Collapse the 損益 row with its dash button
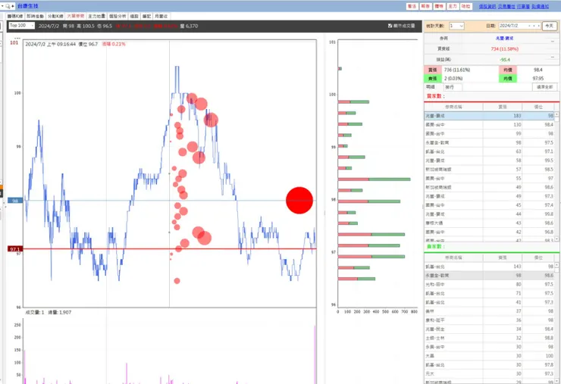Screen dimensions: 561x384 tap(553, 57)
